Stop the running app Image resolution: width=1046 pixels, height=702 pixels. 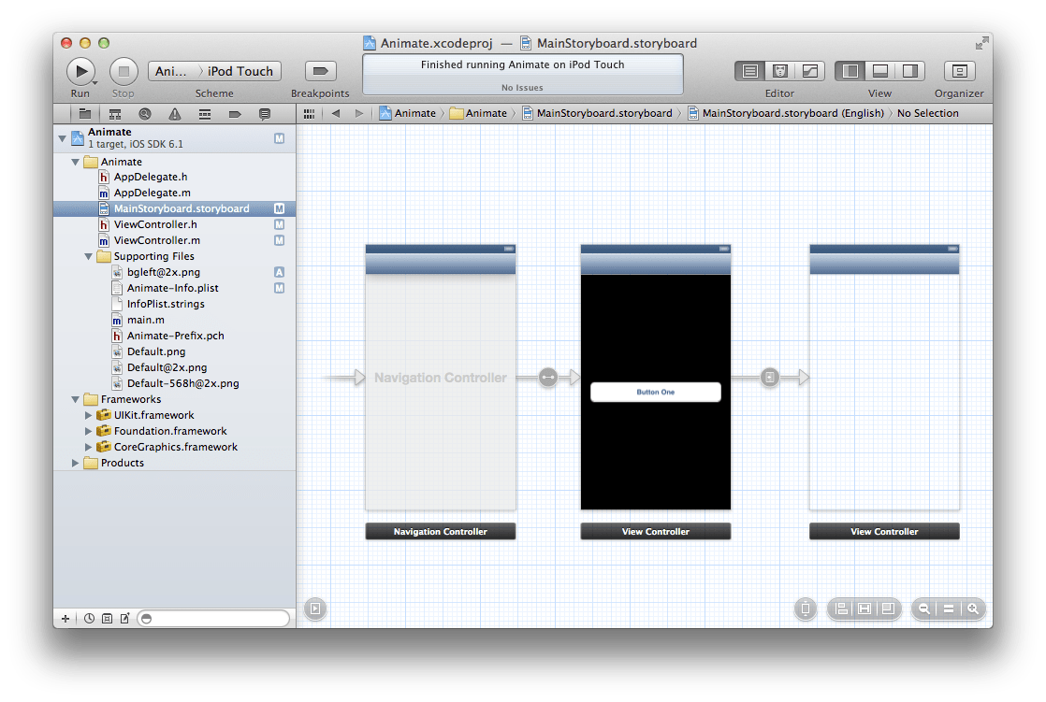tap(123, 71)
